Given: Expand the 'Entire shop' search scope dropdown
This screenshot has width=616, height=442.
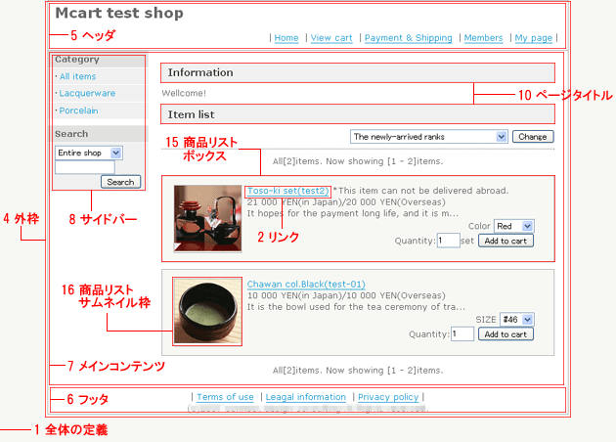Looking at the screenshot, I should (x=88, y=154).
